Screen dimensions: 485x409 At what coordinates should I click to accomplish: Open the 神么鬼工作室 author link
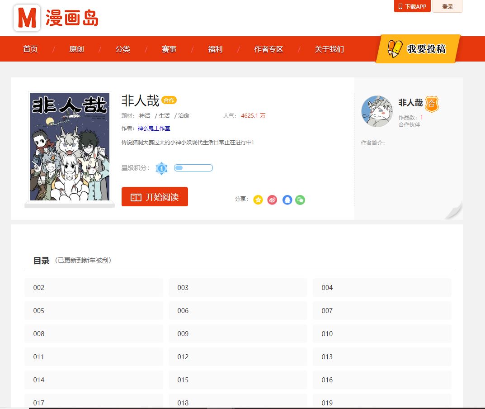(x=154, y=128)
